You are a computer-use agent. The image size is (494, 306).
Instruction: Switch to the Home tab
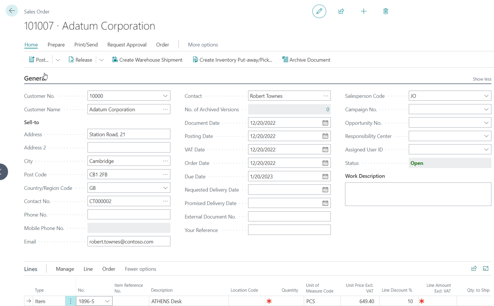31,45
